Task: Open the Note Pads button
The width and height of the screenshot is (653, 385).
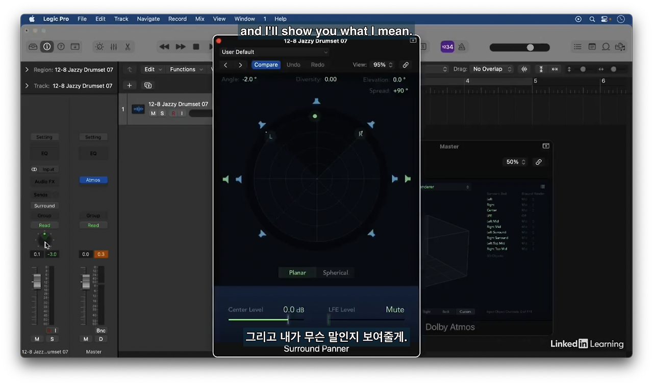Action: coord(592,47)
